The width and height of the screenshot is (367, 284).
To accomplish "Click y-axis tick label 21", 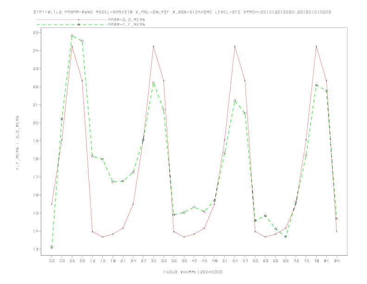I will [x=36, y=105].
